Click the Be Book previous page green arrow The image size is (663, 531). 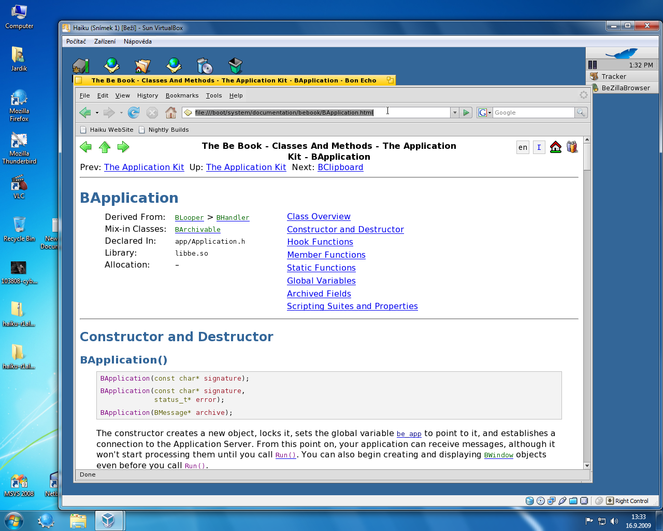coord(86,147)
